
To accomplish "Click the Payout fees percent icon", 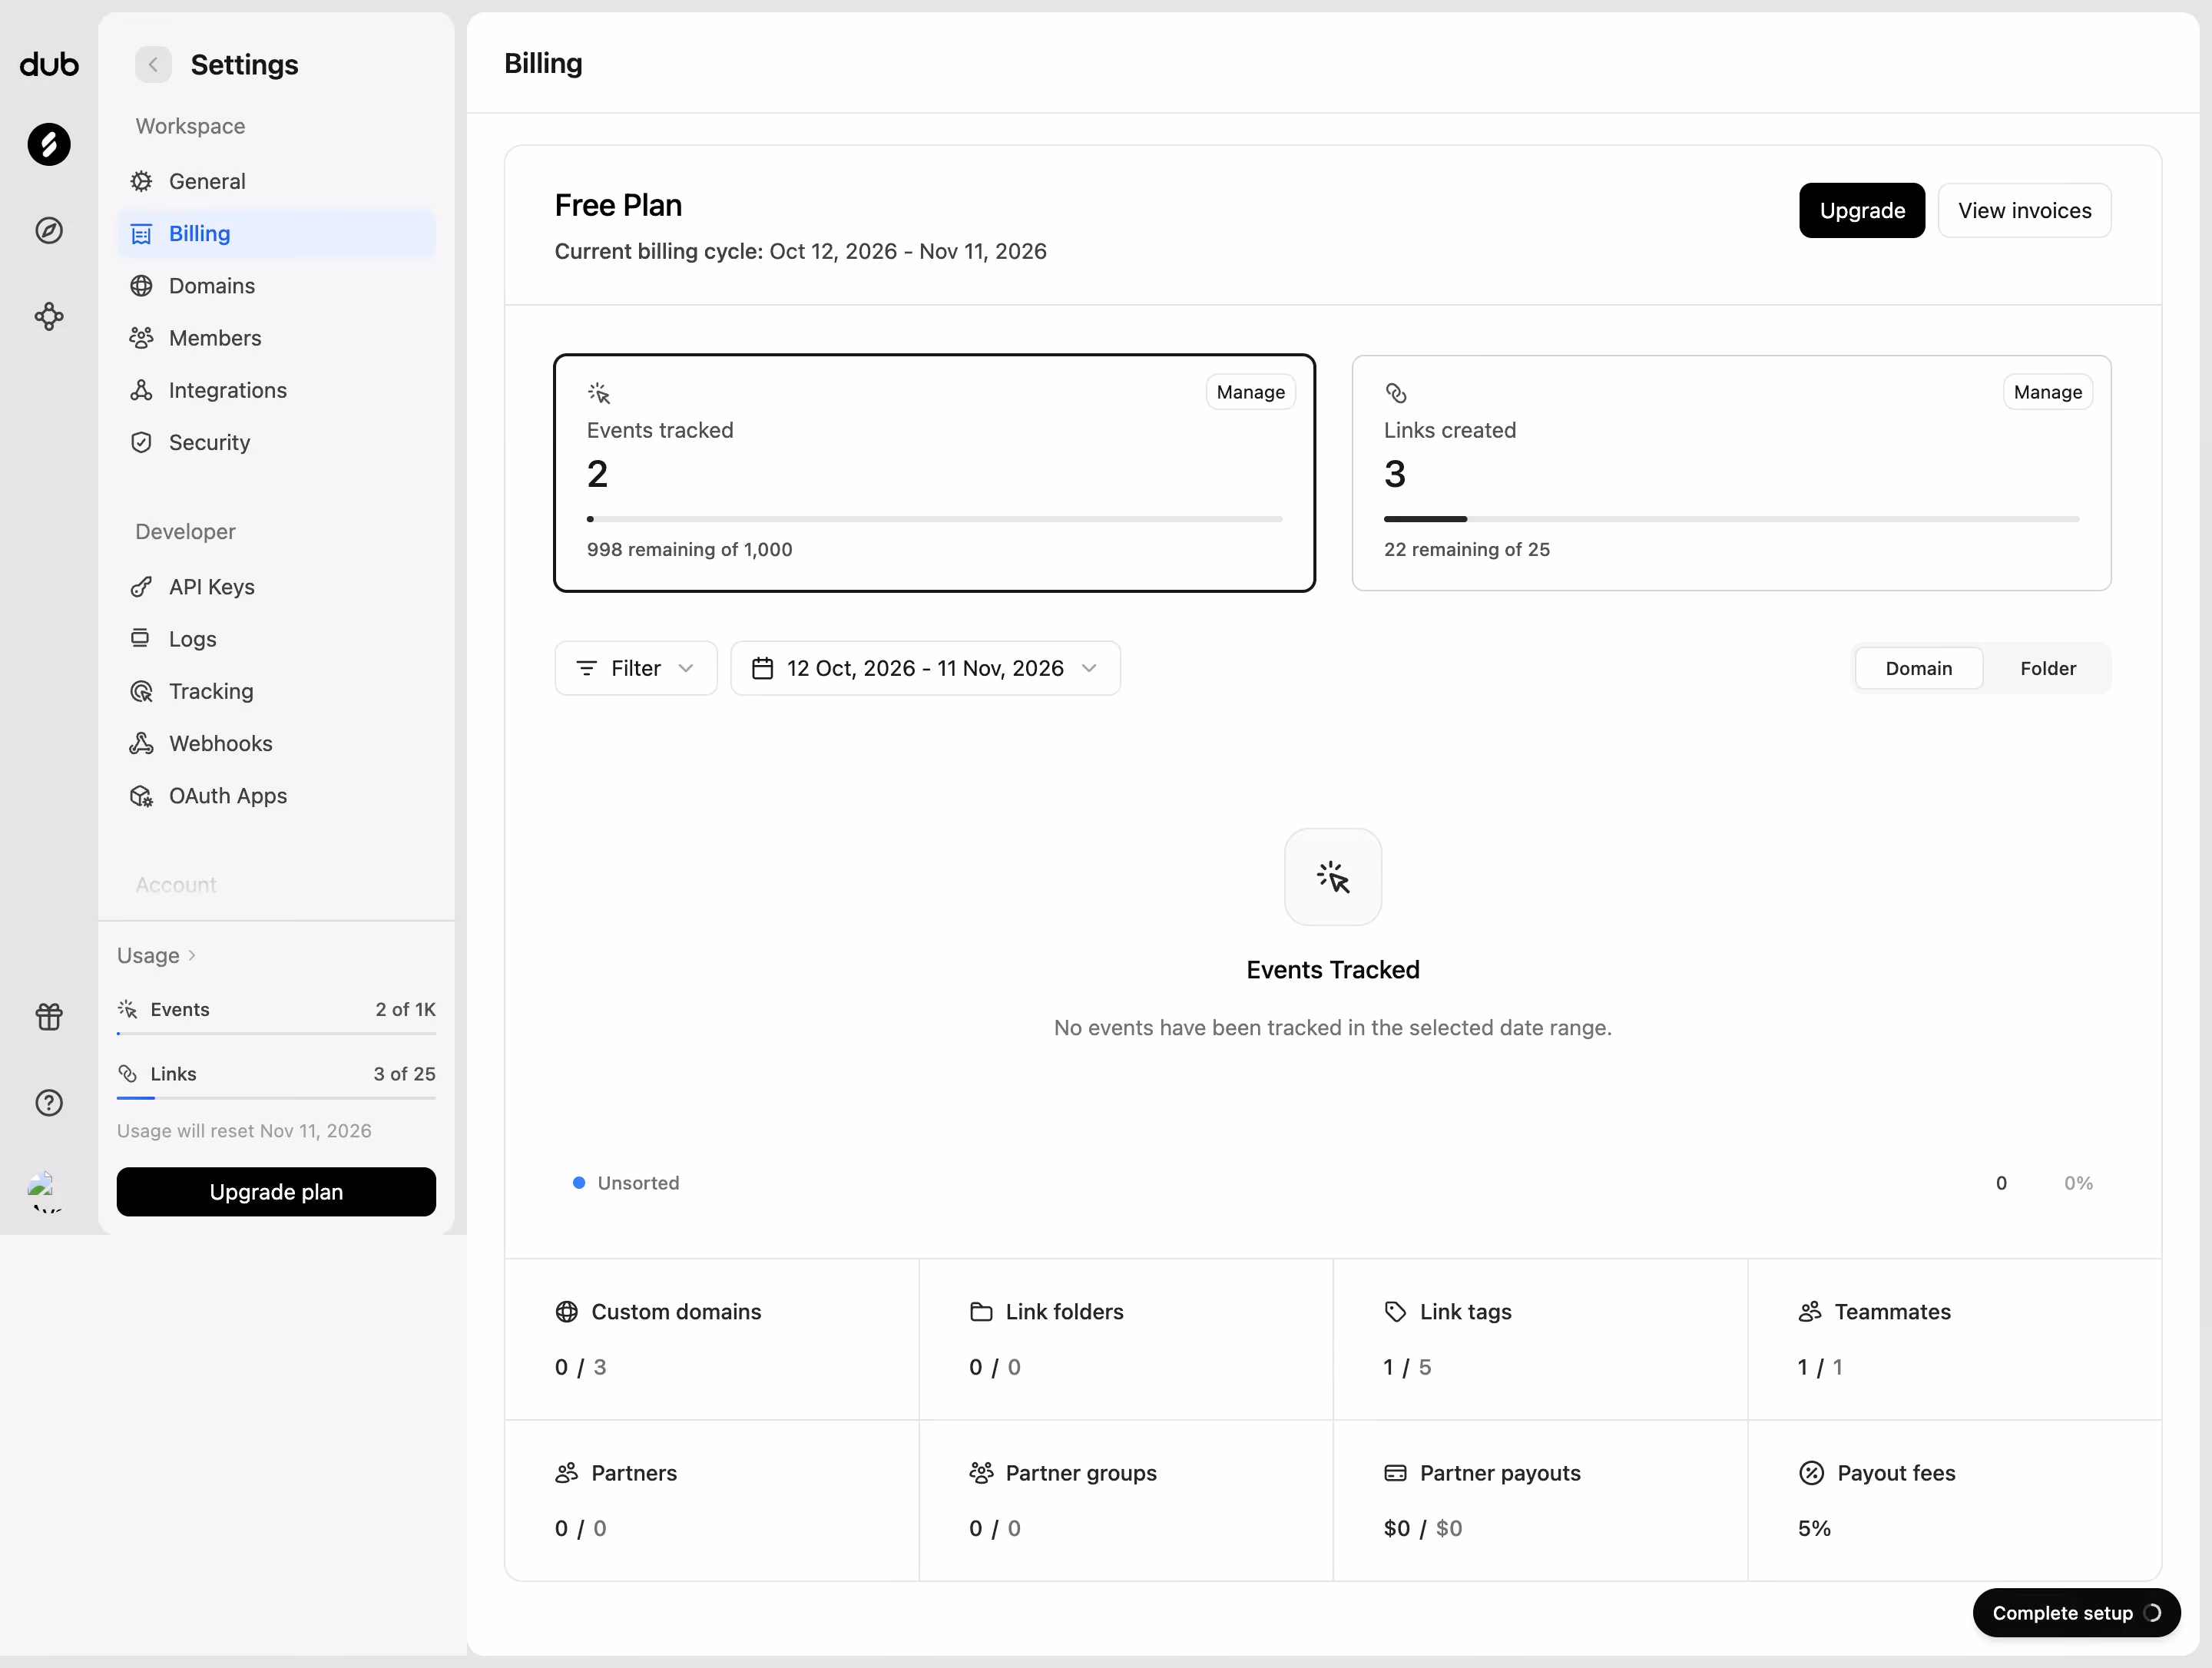I will (x=1811, y=1473).
